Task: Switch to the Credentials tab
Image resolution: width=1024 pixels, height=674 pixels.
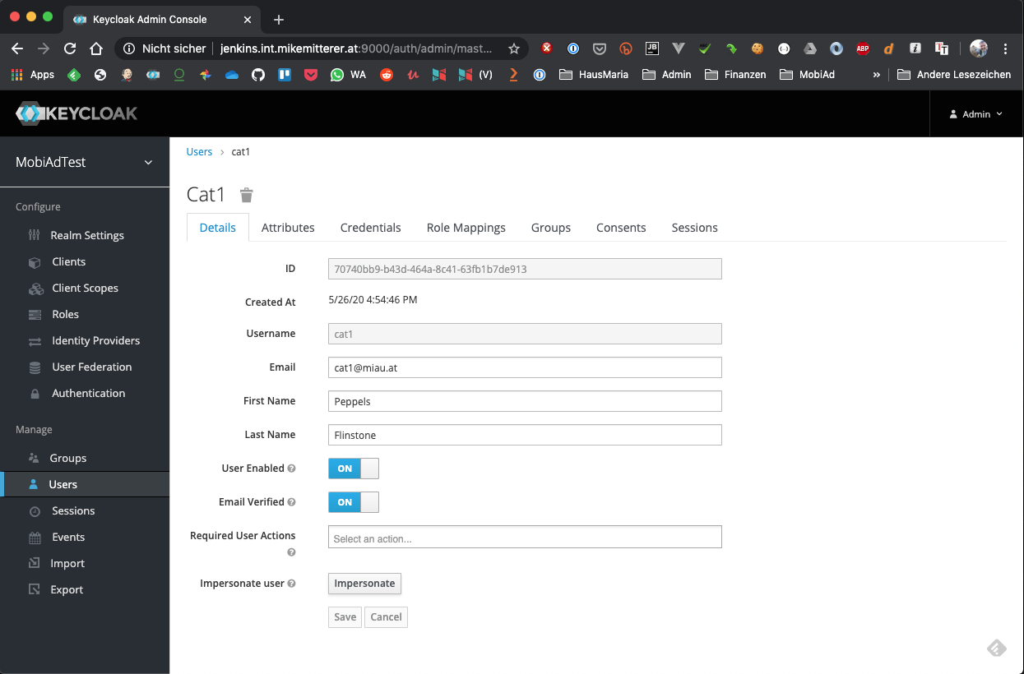Action: click(x=371, y=228)
